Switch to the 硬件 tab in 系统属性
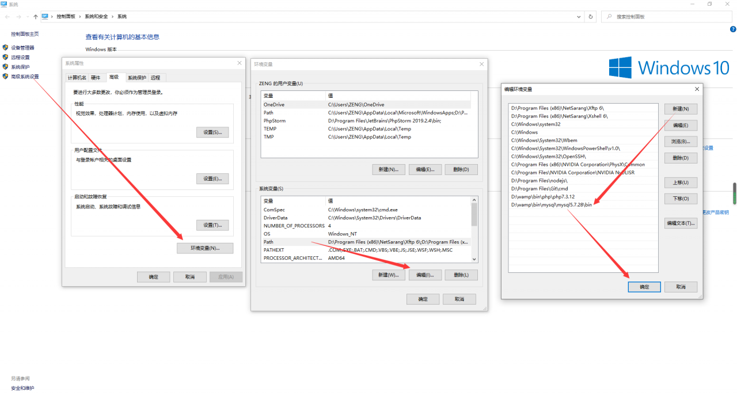The image size is (737, 399). tap(96, 78)
